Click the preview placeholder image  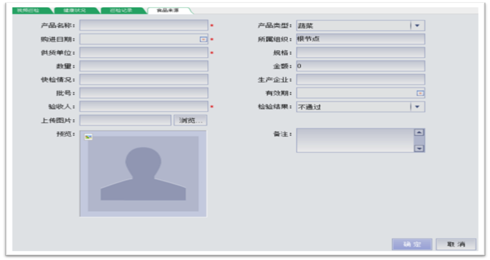point(143,173)
